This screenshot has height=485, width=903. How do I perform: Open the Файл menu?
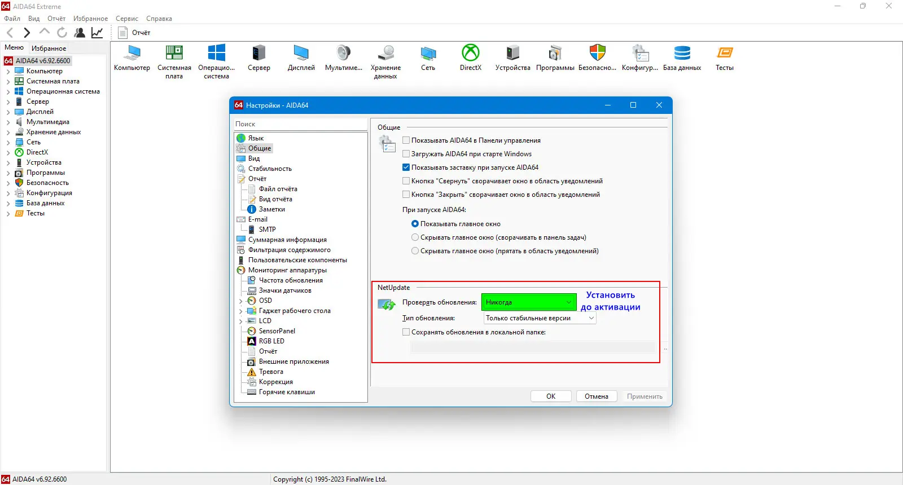12,19
